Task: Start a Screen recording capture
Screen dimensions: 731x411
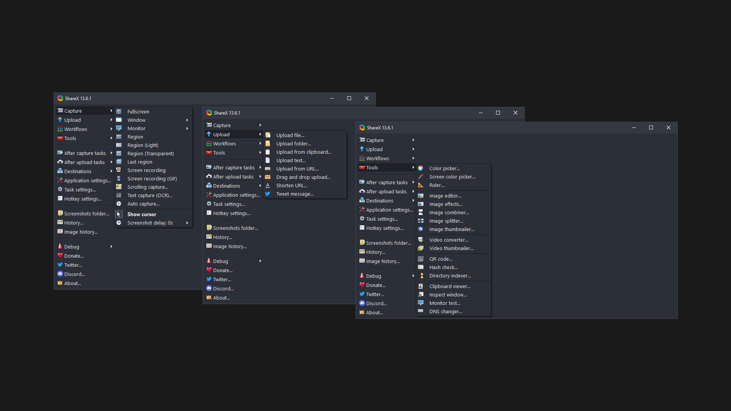Action: (x=146, y=170)
